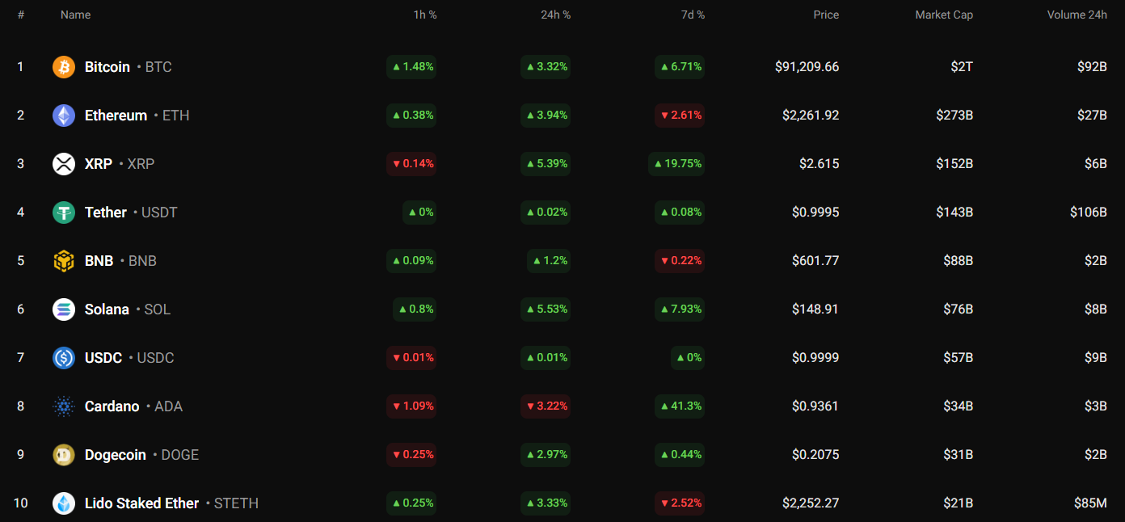Click the Dogecoin logo icon
Image resolution: width=1125 pixels, height=522 pixels.
(64, 455)
